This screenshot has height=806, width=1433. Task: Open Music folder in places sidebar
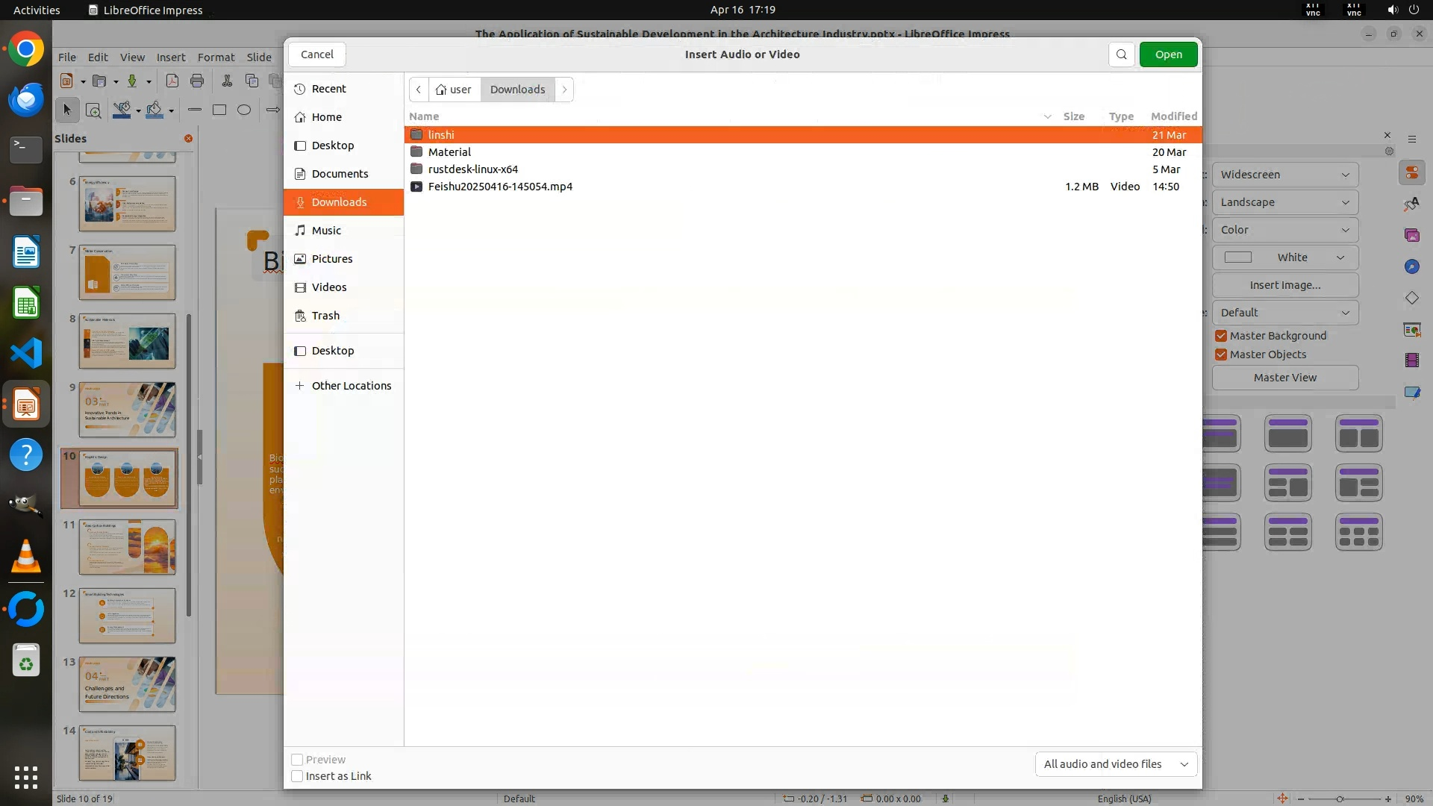tap(326, 231)
